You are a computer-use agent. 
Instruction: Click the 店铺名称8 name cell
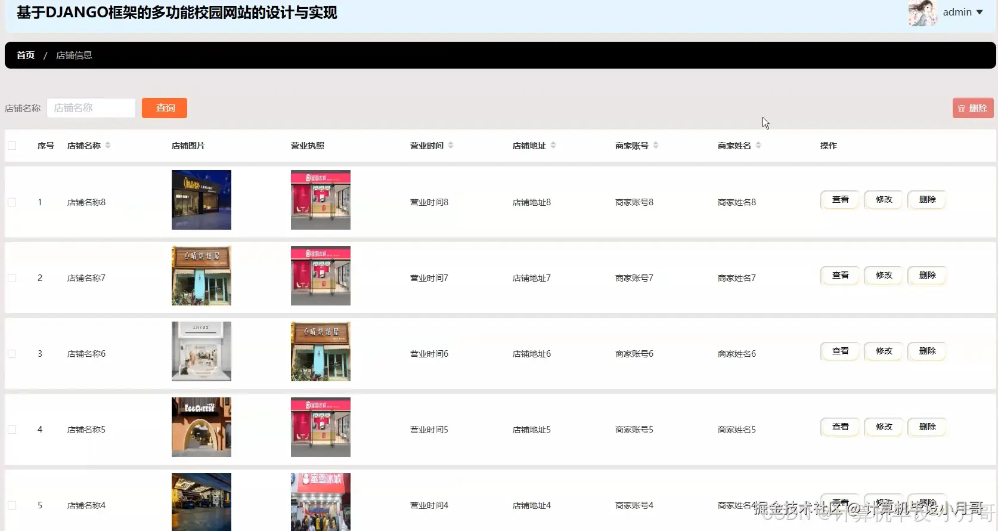click(x=86, y=202)
